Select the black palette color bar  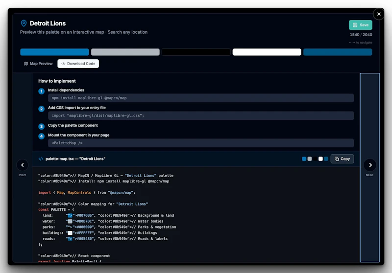click(196, 52)
